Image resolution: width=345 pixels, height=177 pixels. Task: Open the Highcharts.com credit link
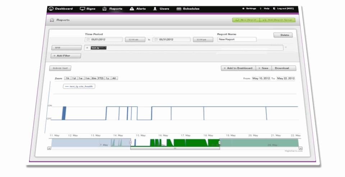tap(294, 151)
